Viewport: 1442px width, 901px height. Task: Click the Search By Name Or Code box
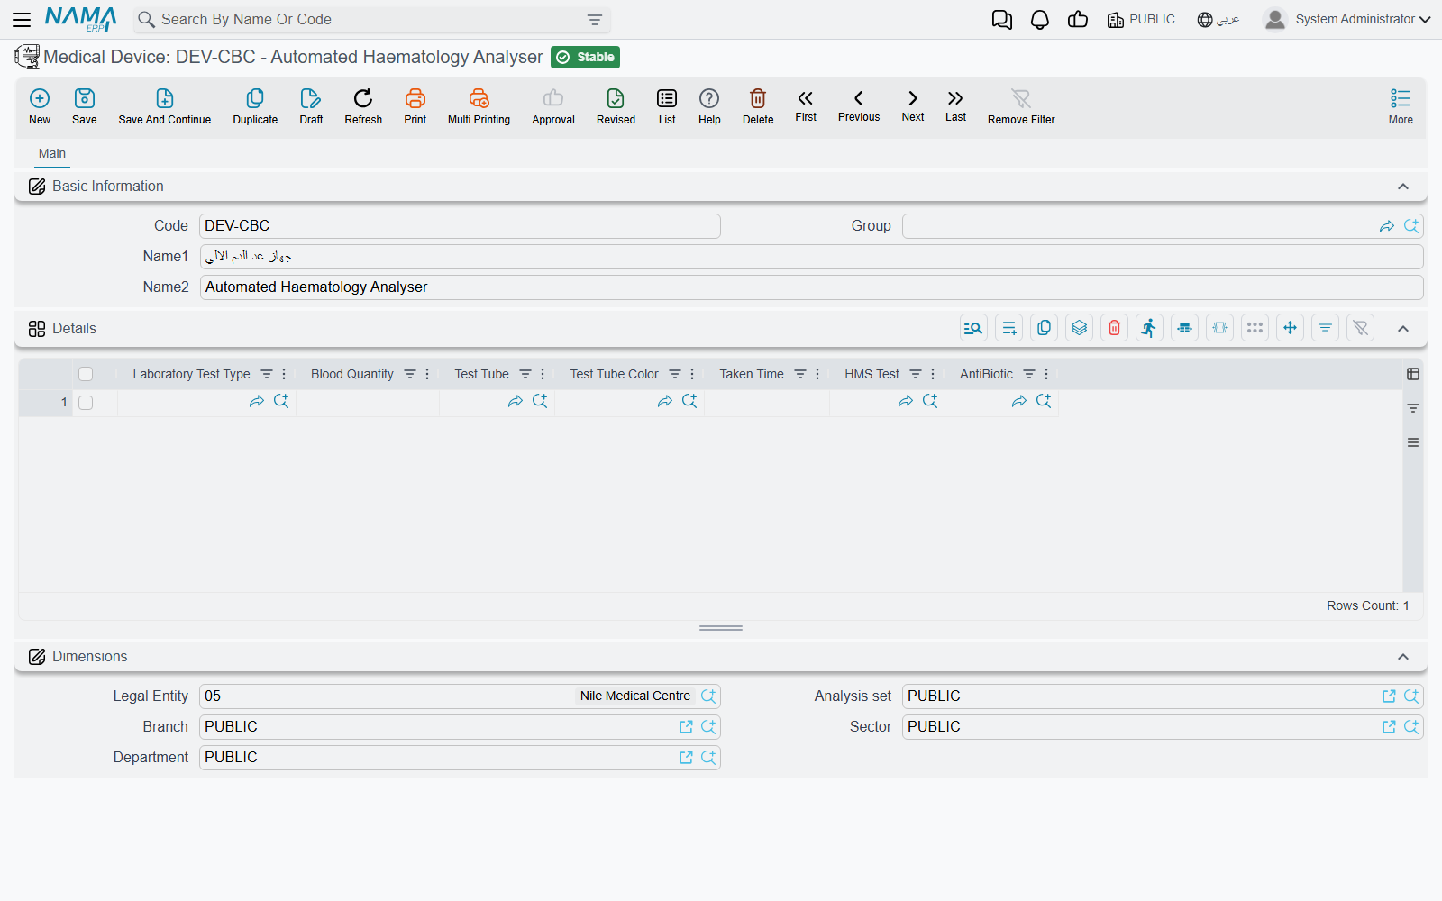372,20
